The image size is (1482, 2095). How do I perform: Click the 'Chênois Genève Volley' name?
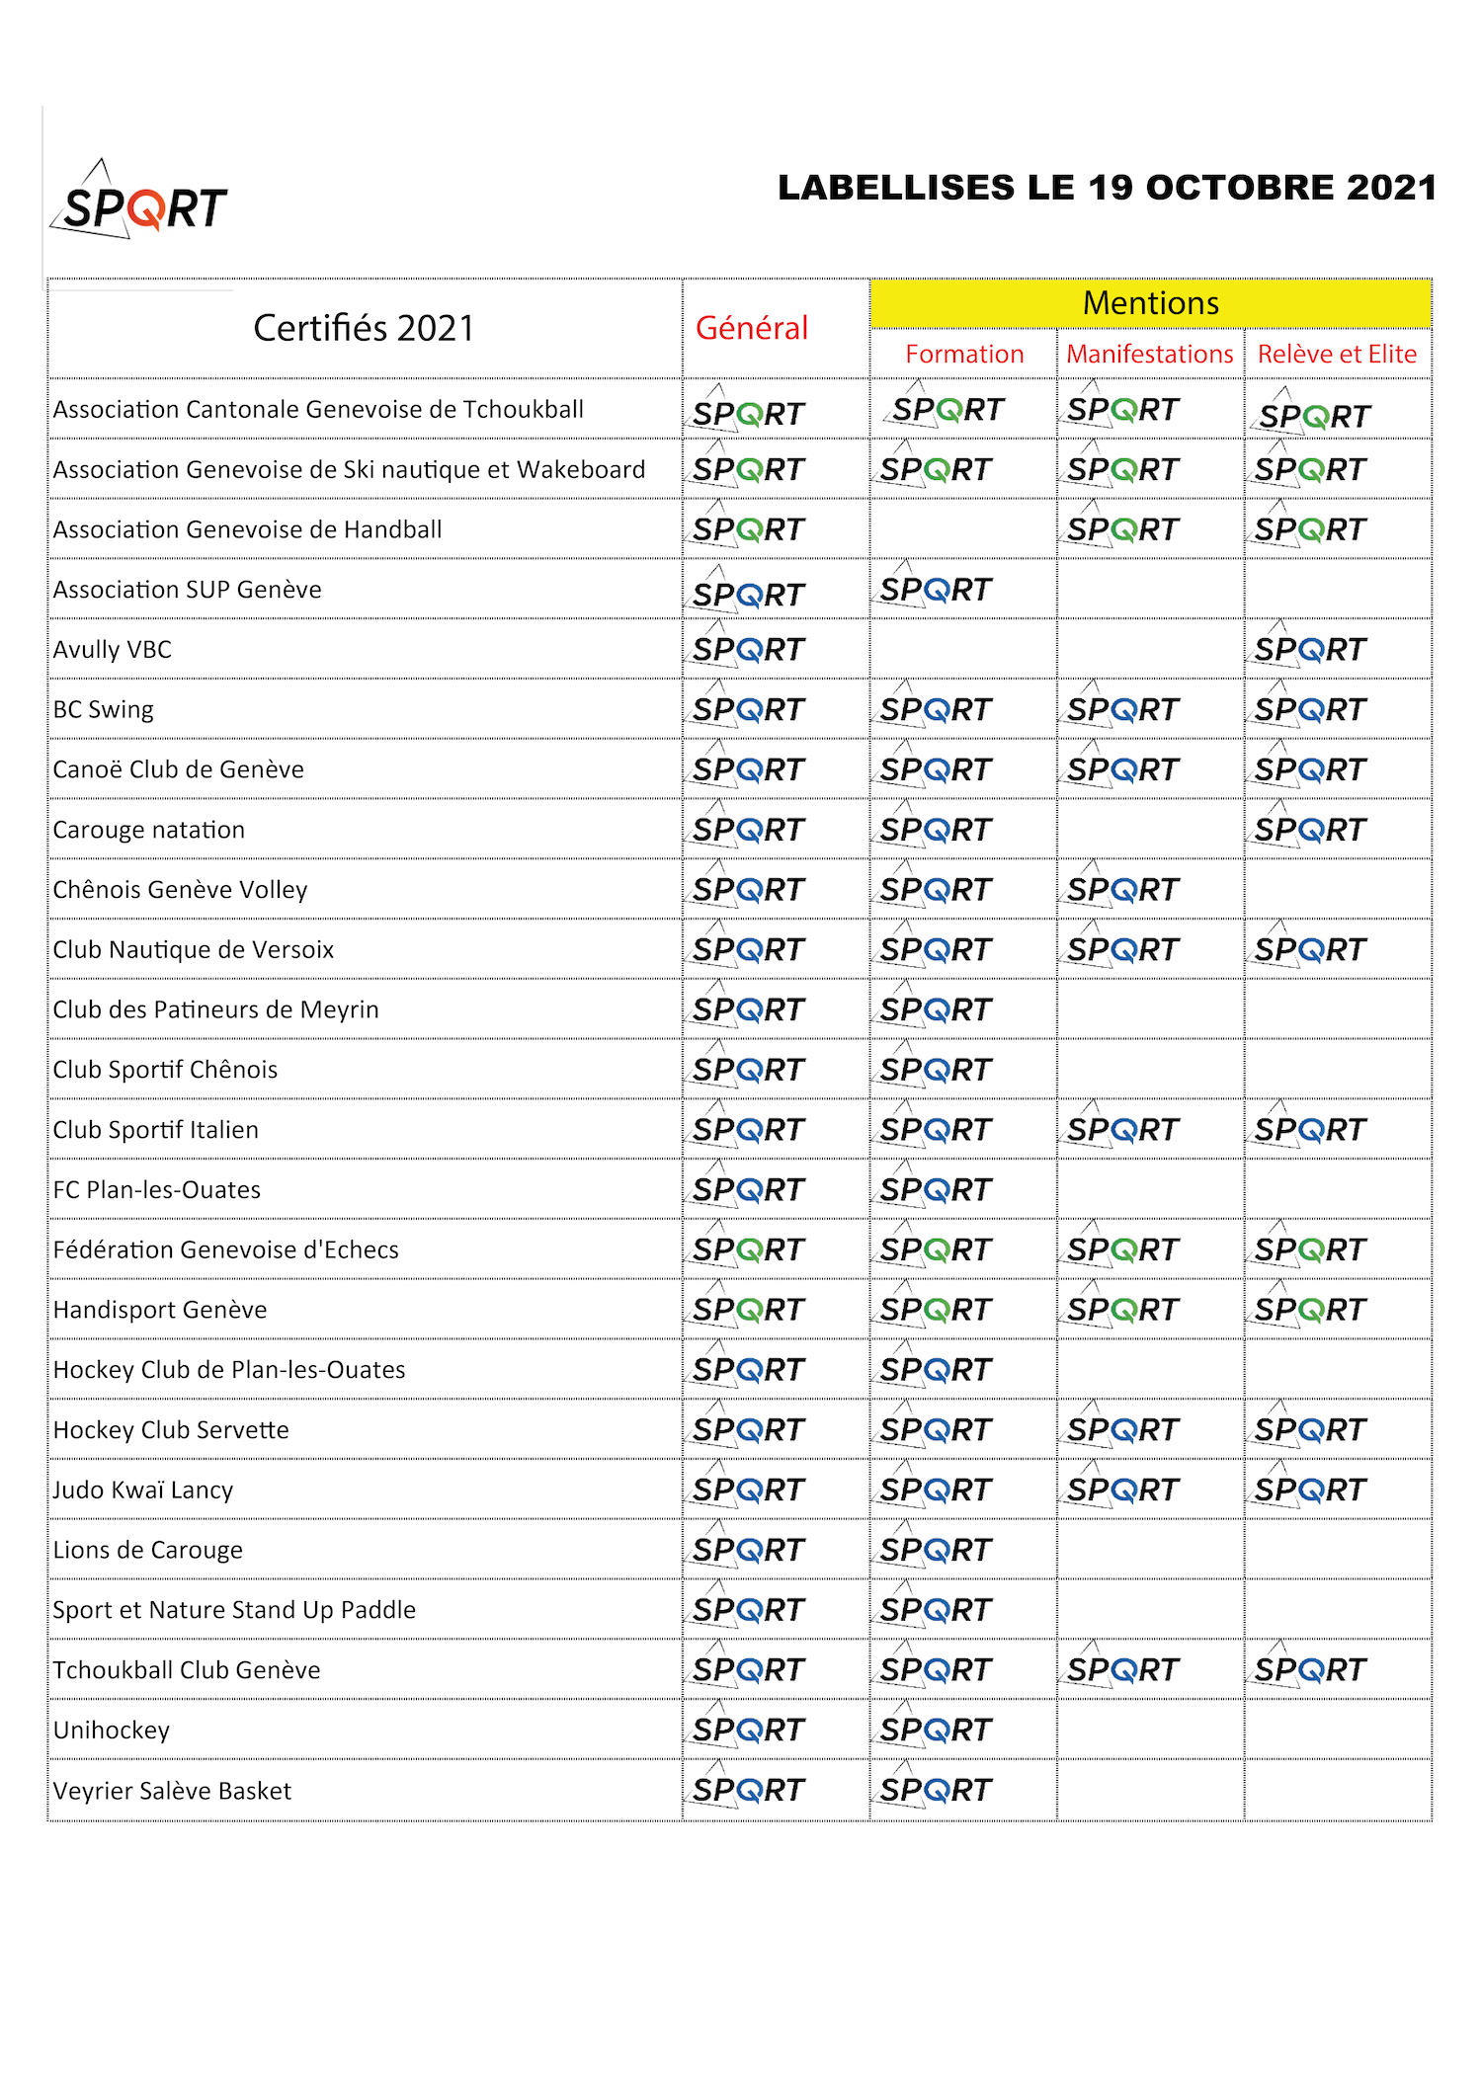(180, 890)
